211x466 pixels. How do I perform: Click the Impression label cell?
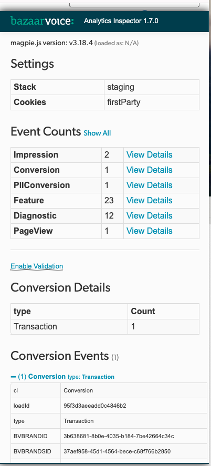(x=56, y=155)
